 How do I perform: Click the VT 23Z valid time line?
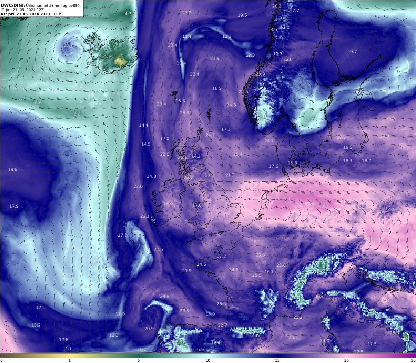[x=32, y=14]
